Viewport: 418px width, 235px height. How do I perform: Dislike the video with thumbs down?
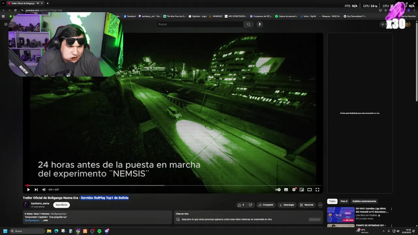click(250, 205)
